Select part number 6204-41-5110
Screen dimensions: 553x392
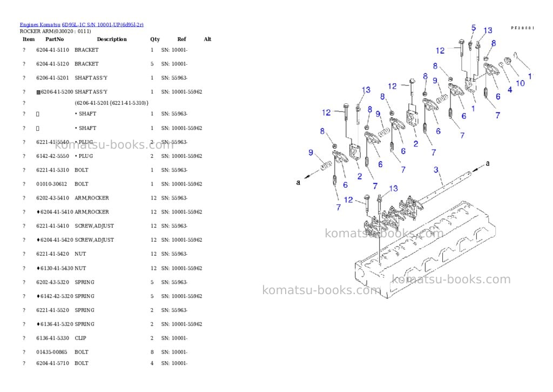52,50
